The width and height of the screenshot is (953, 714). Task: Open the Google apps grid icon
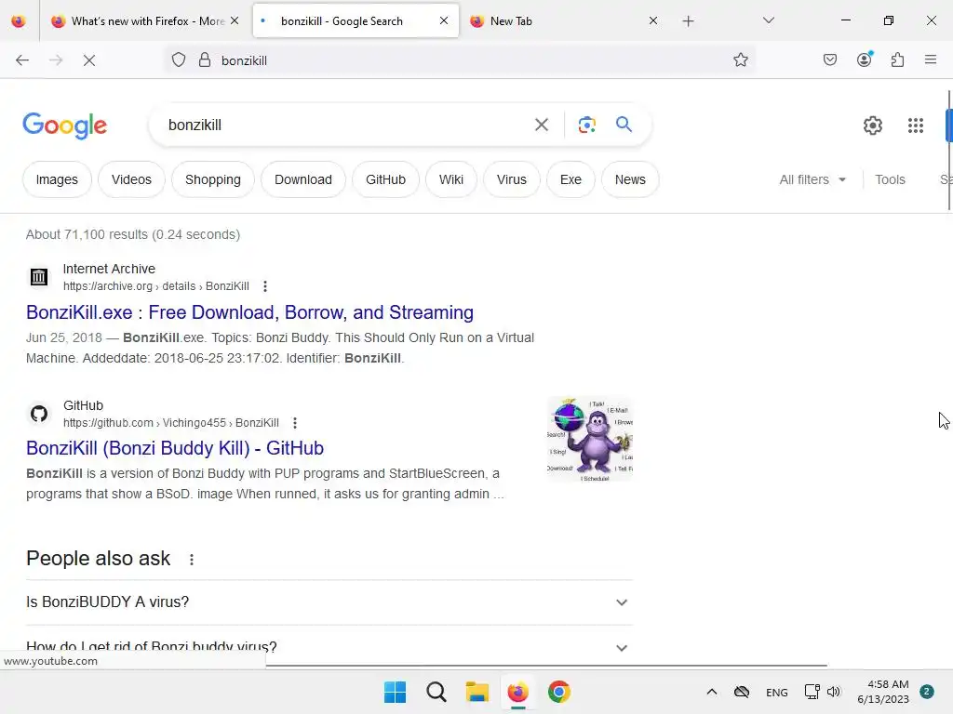click(916, 126)
